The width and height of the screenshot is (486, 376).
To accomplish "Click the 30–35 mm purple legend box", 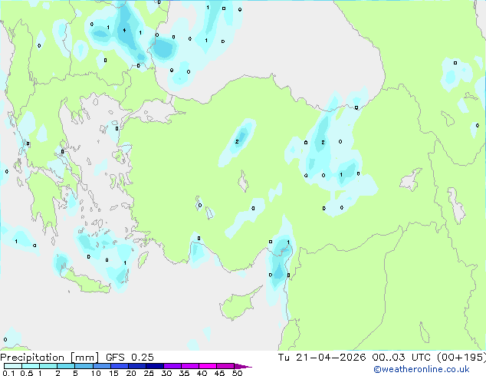I will click(x=172, y=366).
